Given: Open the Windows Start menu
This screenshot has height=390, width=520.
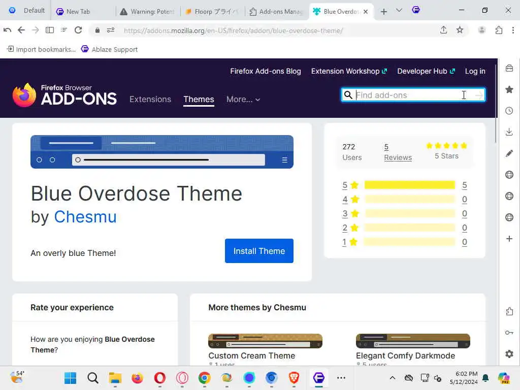Looking at the screenshot, I should (70, 378).
